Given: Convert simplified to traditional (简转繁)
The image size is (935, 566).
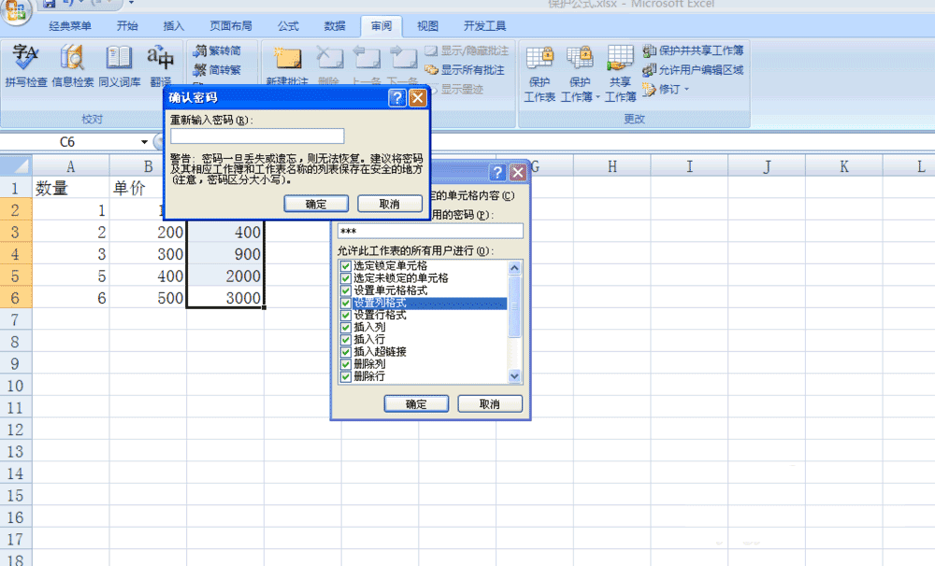Looking at the screenshot, I should [217, 70].
